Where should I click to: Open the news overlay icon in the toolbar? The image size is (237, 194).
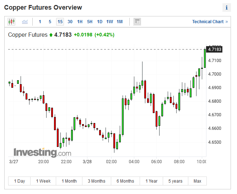click(x=137, y=22)
